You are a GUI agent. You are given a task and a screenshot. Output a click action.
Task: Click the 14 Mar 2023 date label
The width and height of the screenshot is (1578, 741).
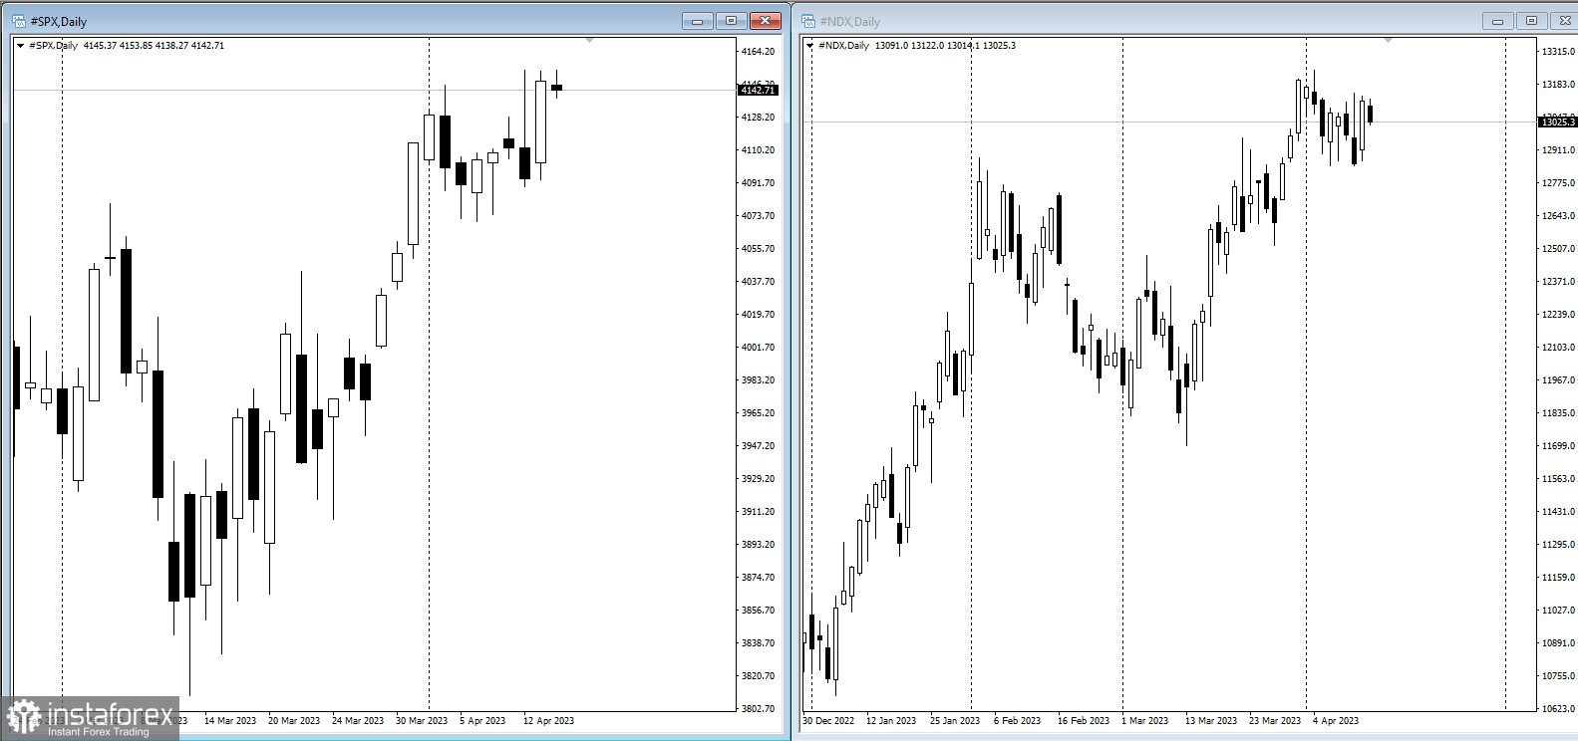(230, 721)
